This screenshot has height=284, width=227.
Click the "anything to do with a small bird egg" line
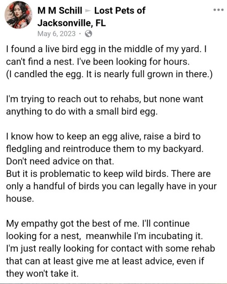(x=82, y=112)
